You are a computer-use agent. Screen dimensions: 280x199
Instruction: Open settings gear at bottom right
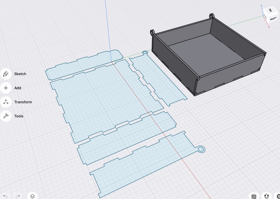[278, 196]
